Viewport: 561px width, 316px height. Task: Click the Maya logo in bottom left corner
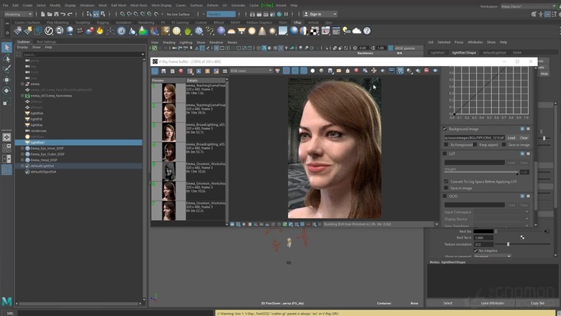6,301
